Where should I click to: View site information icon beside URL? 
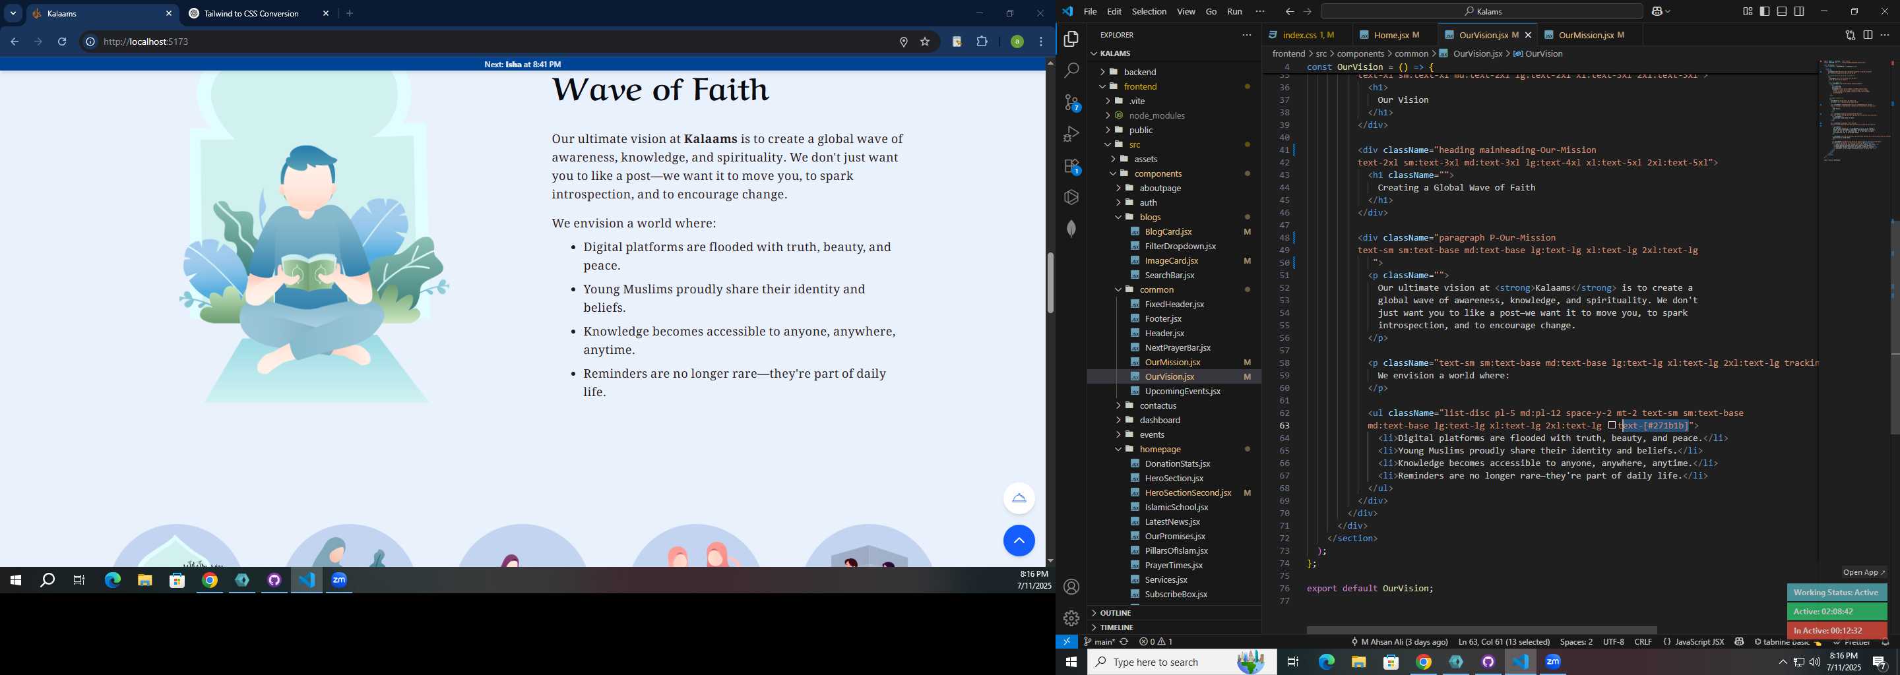(x=90, y=42)
